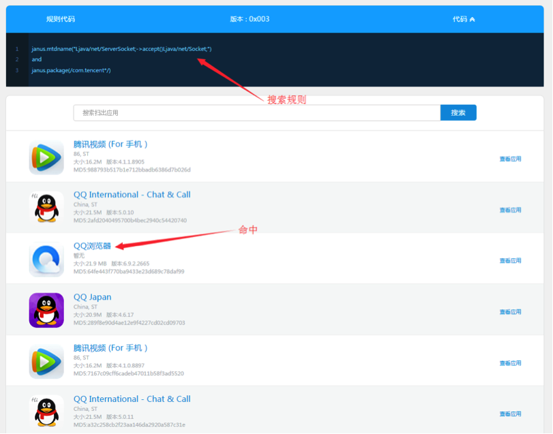
Task: Click the 腾讯视频 icon for version 4.1.1.8905
Action: click(x=46, y=157)
